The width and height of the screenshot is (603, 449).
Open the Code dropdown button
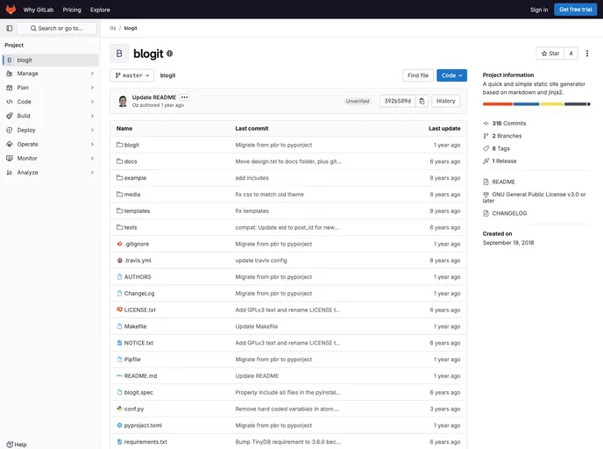tap(452, 75)
